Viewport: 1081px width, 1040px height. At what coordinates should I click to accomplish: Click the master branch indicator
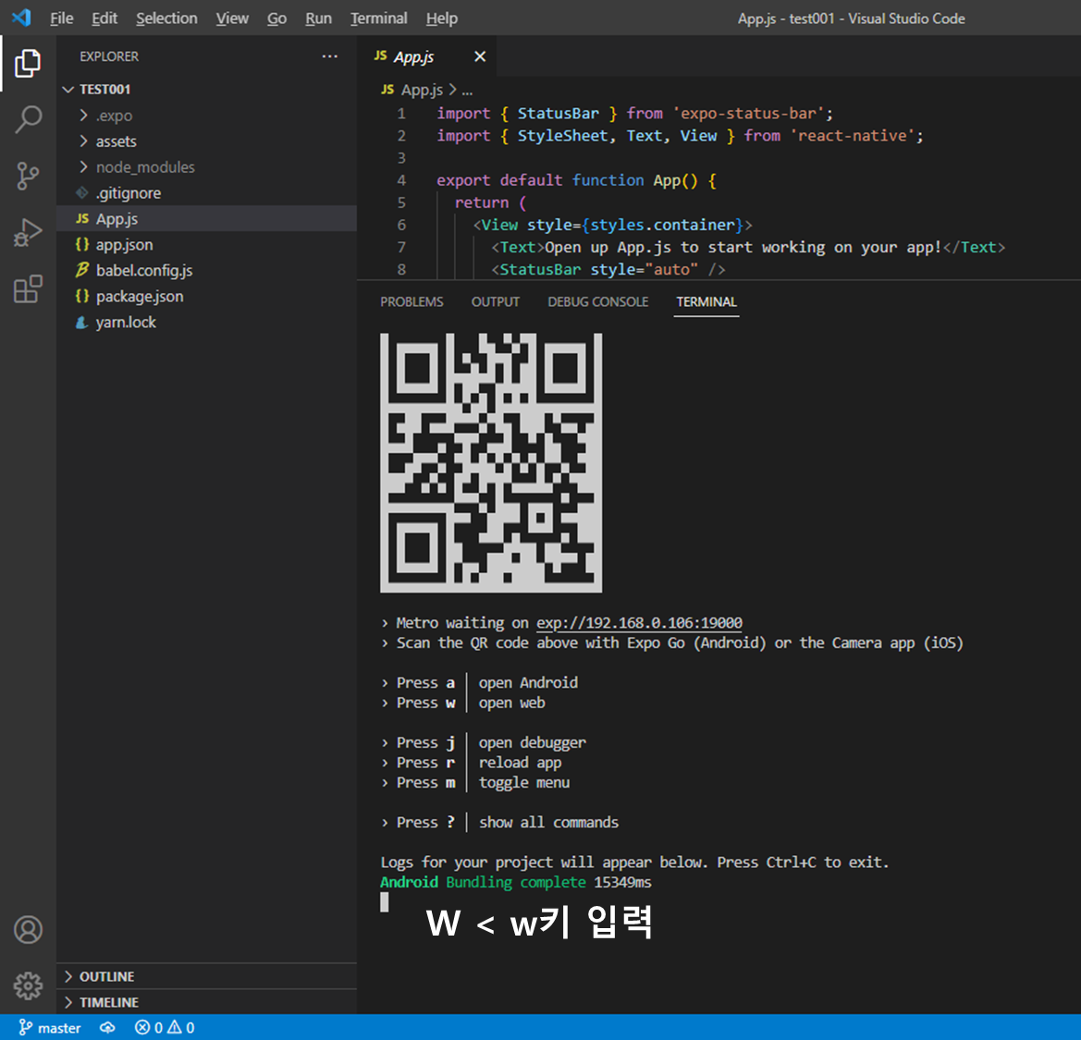(x=50, y=1028)
